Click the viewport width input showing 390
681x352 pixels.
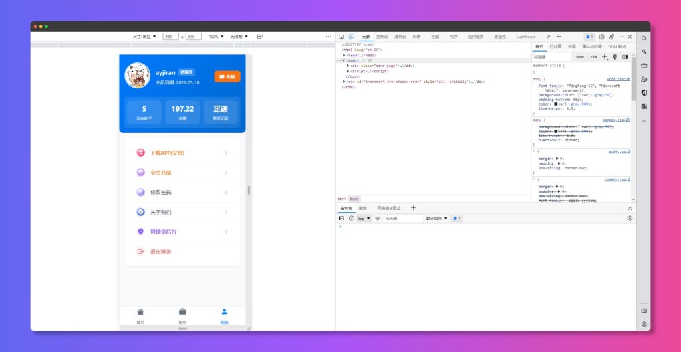(x=170, y=37)
